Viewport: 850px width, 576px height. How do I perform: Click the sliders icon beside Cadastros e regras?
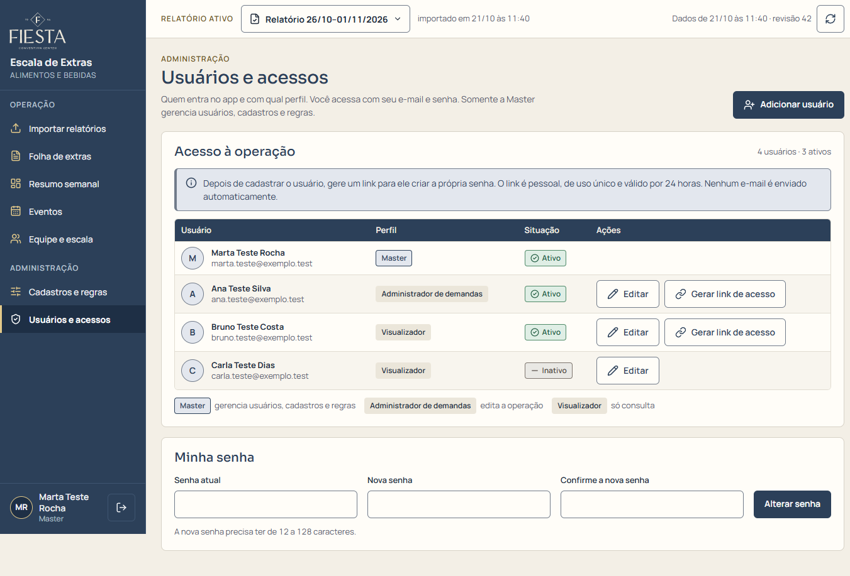(x=16, y=291)
